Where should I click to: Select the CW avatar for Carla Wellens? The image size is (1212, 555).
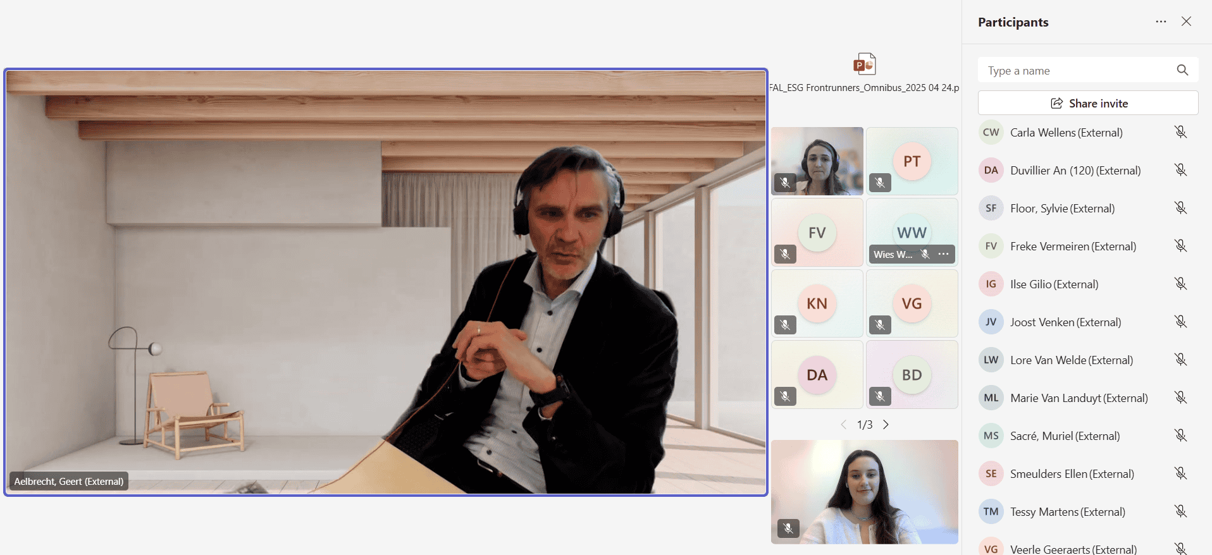coord(991,132)
